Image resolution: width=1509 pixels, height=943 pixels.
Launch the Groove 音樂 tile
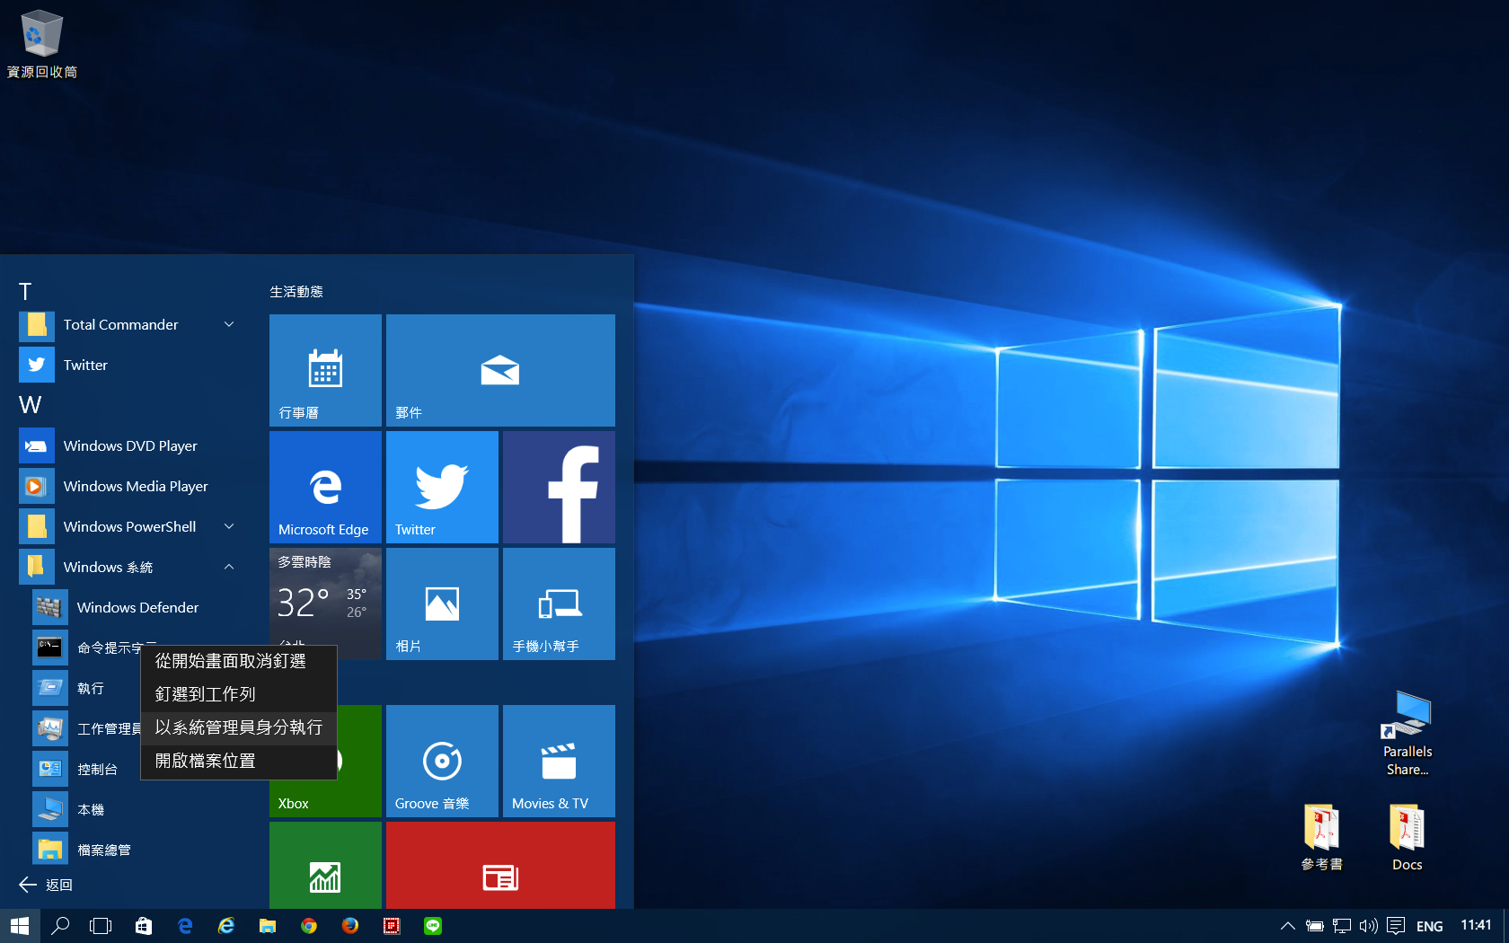[x=442, y=761]
